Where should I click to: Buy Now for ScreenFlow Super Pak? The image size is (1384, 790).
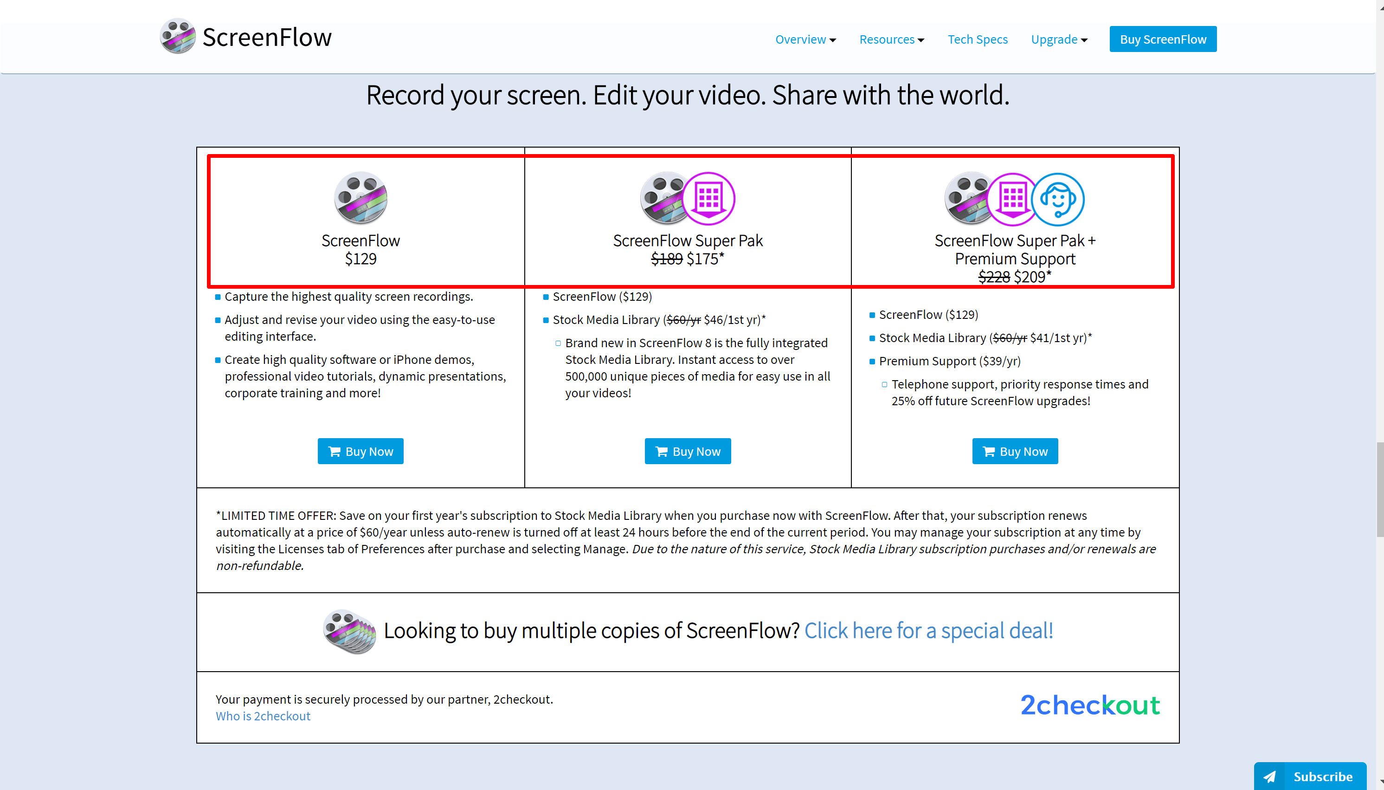(688, 451)
